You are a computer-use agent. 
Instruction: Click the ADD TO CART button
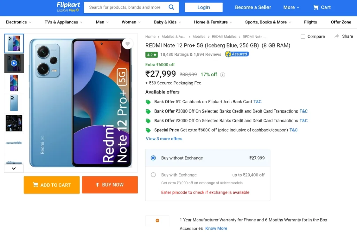[x=52, y=185]
